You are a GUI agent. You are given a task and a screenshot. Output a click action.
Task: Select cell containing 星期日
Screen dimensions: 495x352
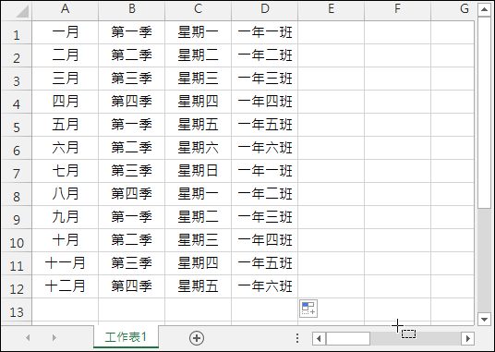tap(199, 171)
